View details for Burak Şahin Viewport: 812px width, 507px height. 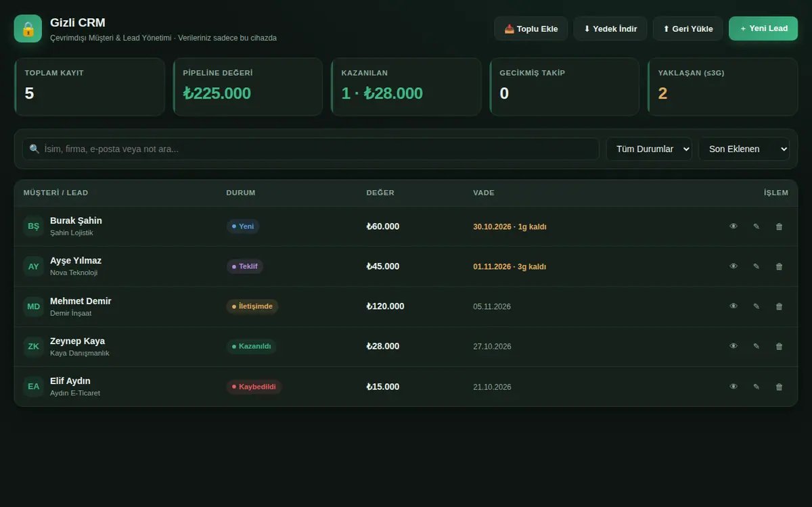click(x=734, y=226)
